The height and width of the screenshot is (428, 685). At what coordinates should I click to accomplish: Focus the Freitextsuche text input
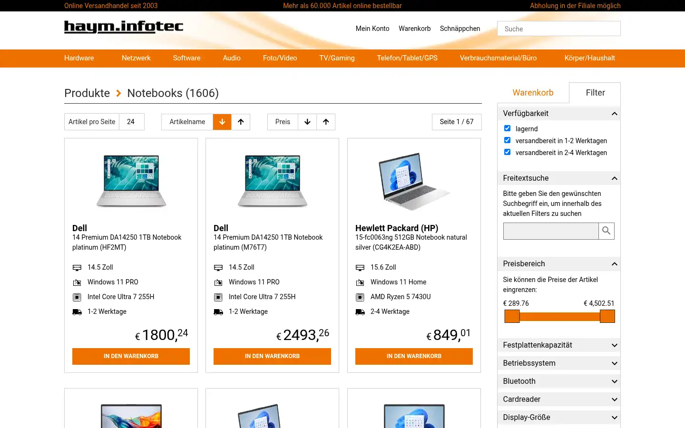(550, 231)
